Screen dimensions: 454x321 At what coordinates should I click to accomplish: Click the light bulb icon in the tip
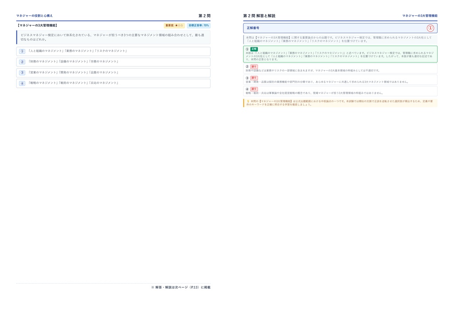click(x=248, y=101)
